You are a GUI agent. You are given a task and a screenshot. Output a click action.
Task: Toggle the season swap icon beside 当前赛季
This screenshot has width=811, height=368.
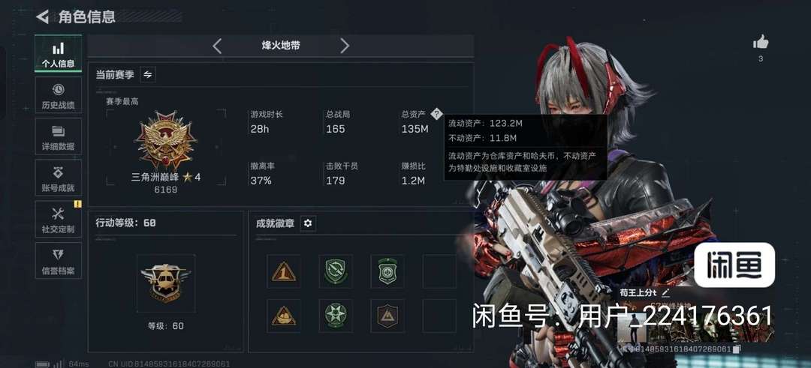pyautogui.click(x=148, y=75)
